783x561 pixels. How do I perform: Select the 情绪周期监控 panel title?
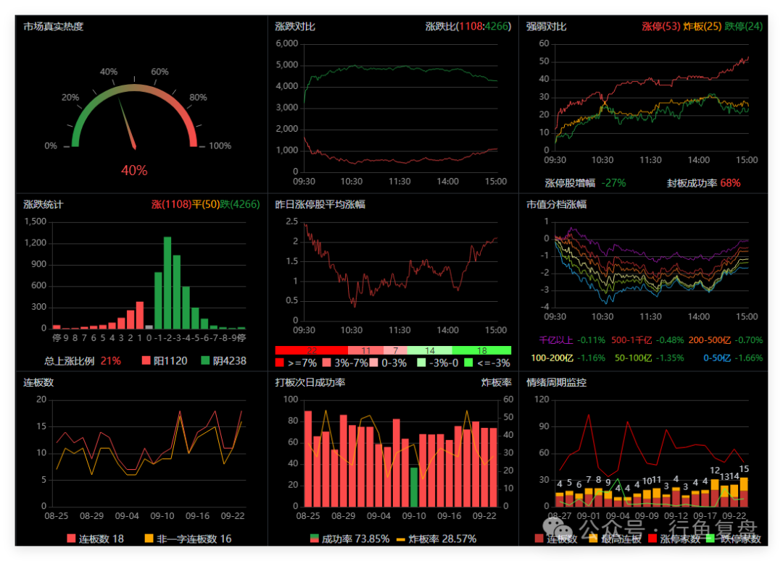[556, 382]
